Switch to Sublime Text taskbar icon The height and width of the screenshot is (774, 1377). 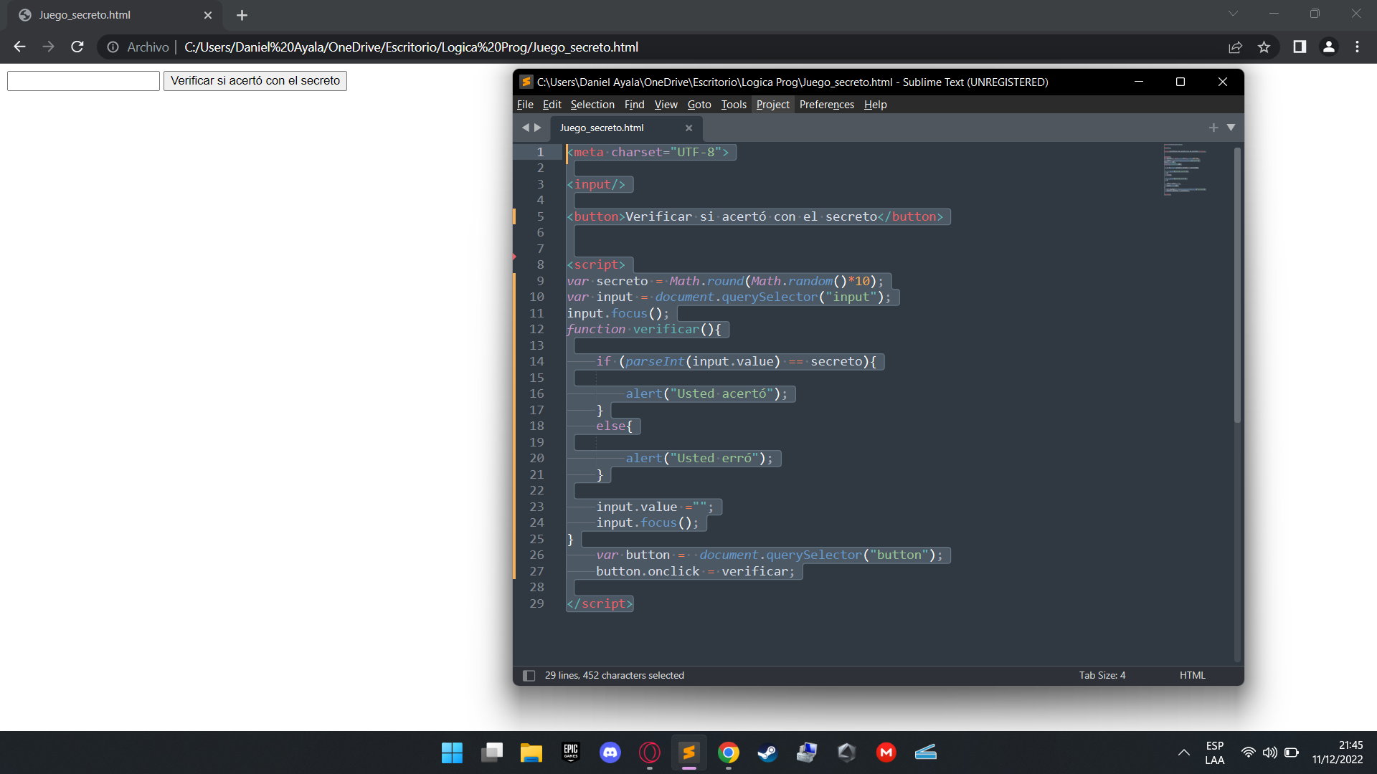tap(689, 752)
